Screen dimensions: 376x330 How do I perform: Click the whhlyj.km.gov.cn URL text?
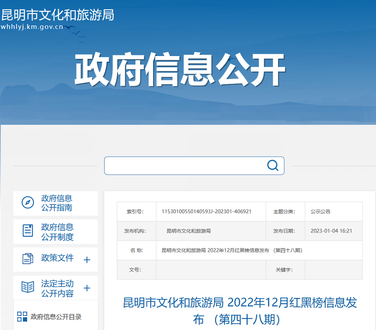pyautogui.click(x=32, y=27)
